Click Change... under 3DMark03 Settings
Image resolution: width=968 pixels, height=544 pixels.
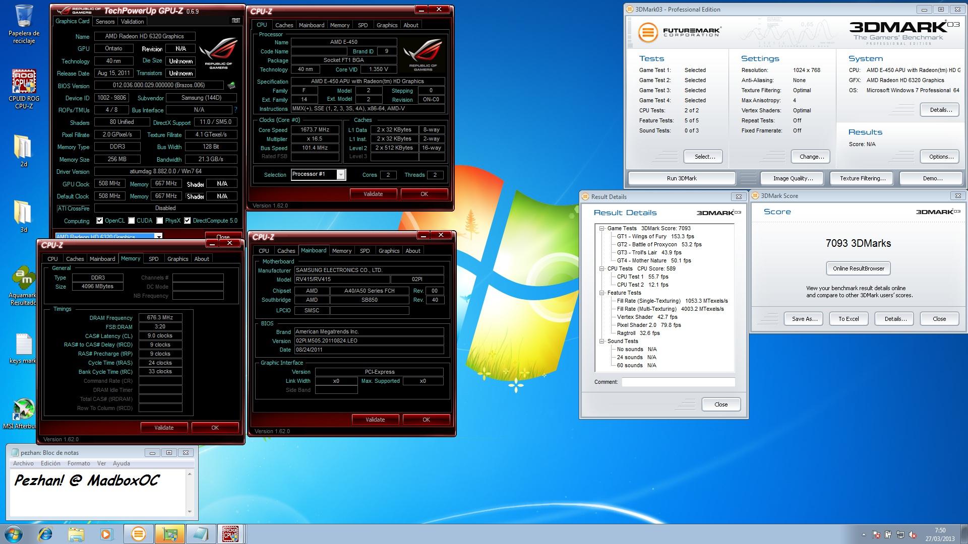[811, 157]
